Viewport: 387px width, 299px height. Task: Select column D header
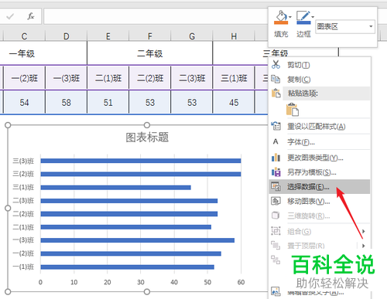pyautogui.click(x=67, y=36)
